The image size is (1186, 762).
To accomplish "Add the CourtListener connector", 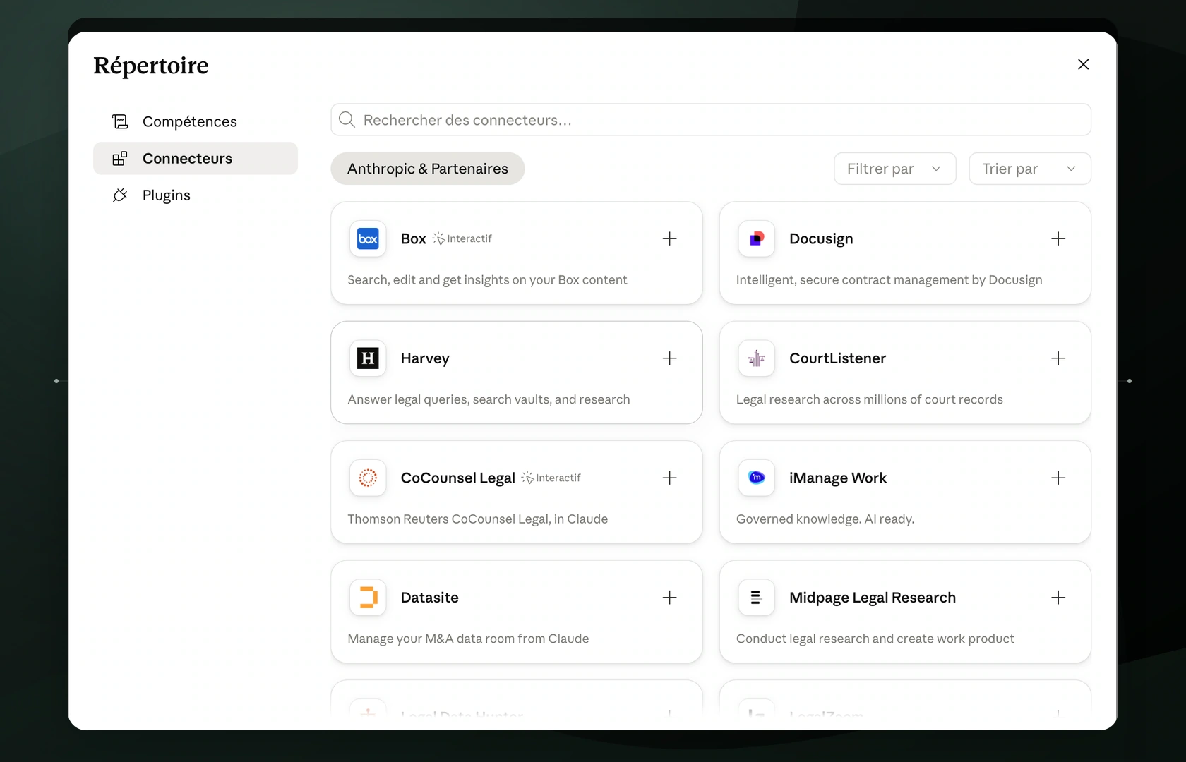I will pos(1058,358).
